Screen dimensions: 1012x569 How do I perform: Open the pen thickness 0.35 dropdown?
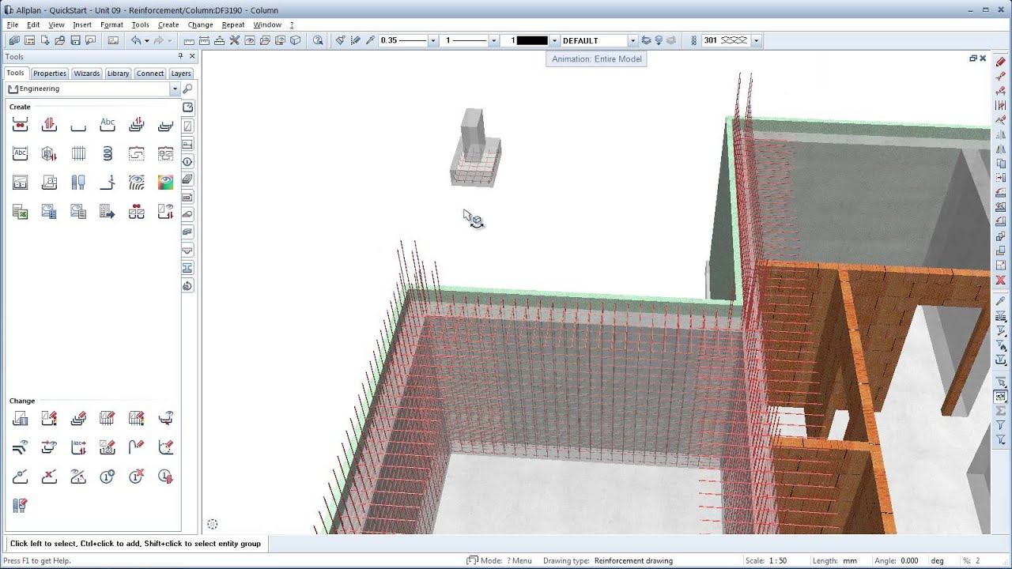(432, 40)
